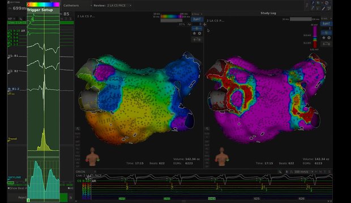Click the star icon on the voltage map toolbar

[324, 38]
